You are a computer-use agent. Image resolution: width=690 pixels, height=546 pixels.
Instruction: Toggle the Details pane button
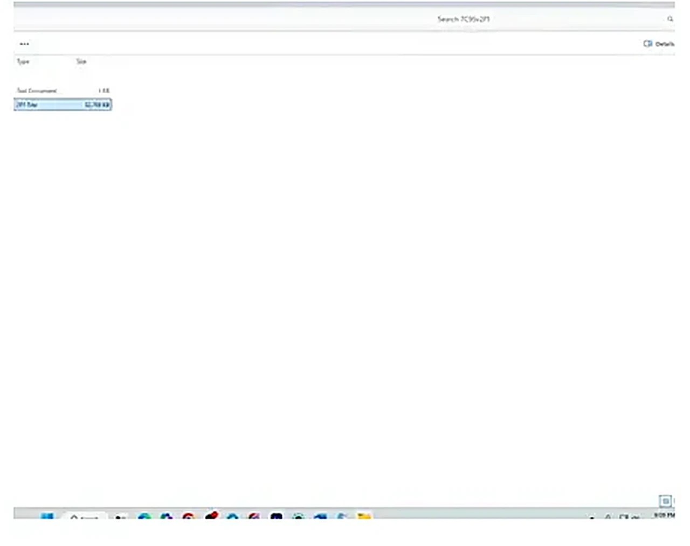pos(659,44)
